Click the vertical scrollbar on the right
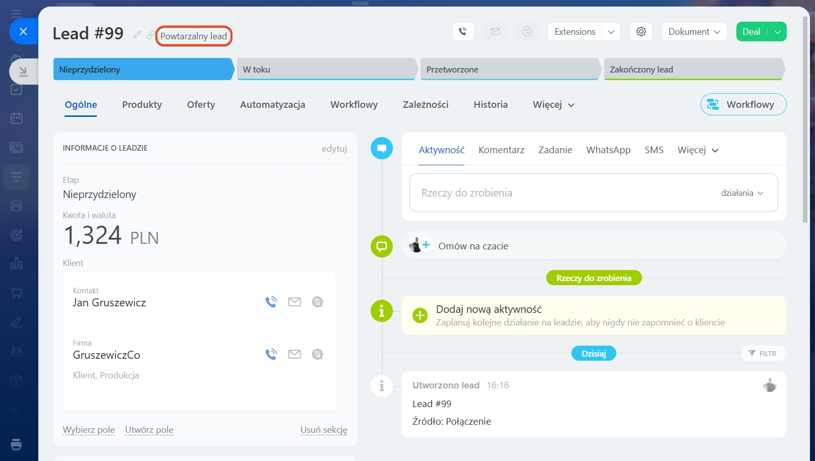Screen dimensions: 815x461 805,120
